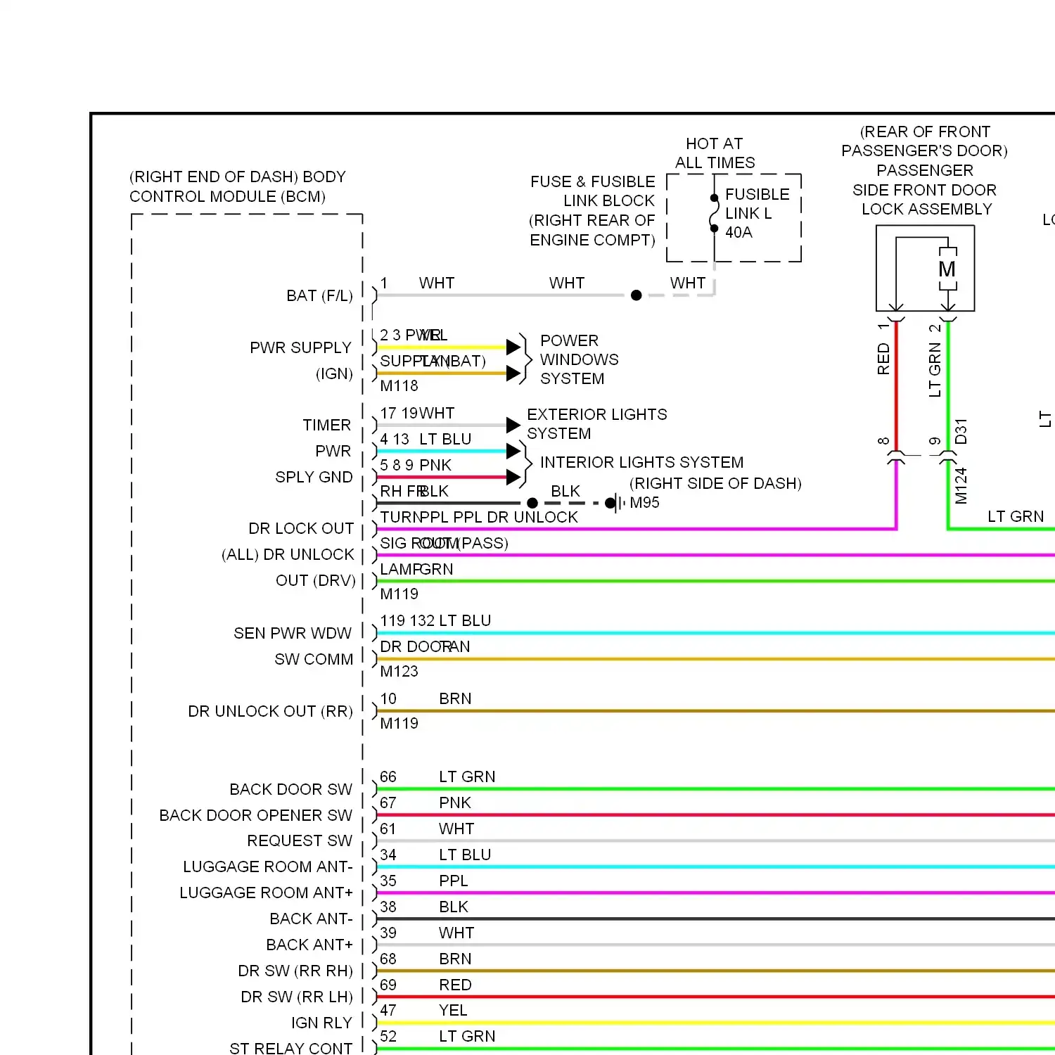Click the arrowhead ending the 17 19 WHT wire
Viewport: 1055px width, 1055px height.
pyautogui.click(x=513, y=425)
